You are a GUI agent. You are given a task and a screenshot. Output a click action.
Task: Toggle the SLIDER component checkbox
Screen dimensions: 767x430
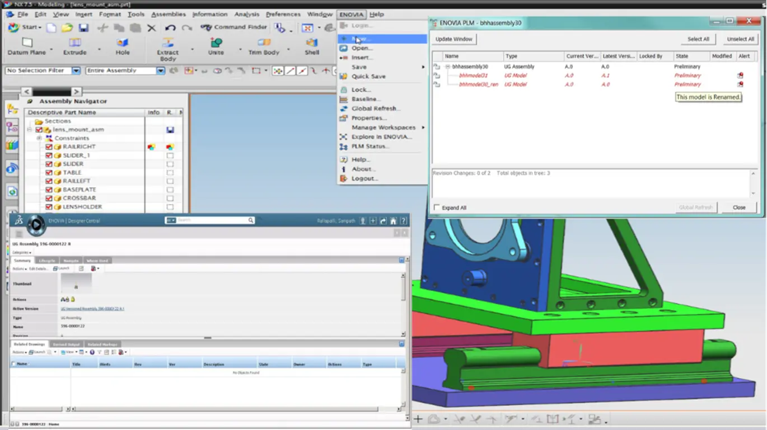pyautogui.click(x=49, y=164)
